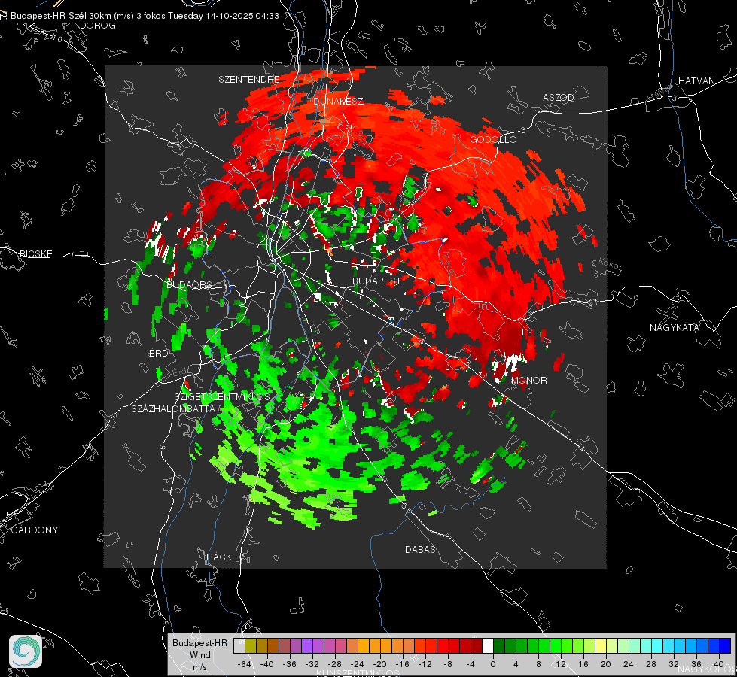Click the light gray swatch at legend's left end
This screenshot has height=677, width=737.
[x=239, y=645]
